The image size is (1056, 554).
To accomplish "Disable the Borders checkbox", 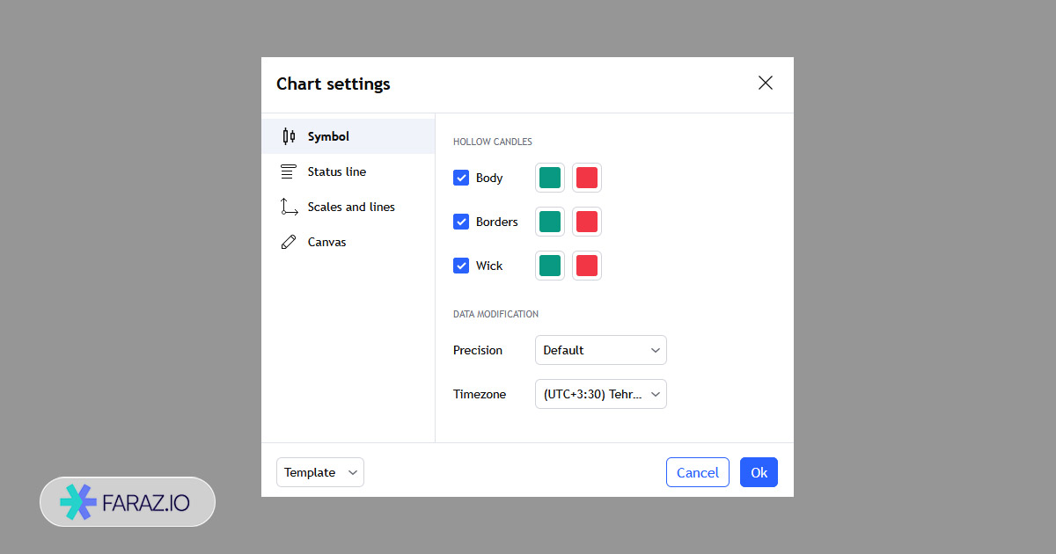I will point(461,222).
